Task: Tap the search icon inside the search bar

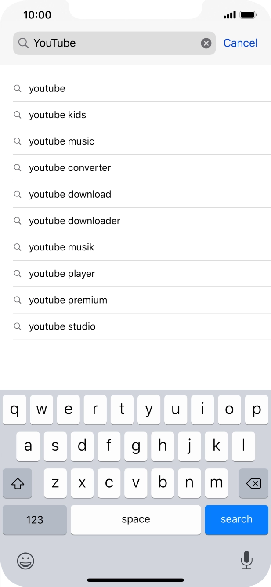Action: [x=23, y=43]
